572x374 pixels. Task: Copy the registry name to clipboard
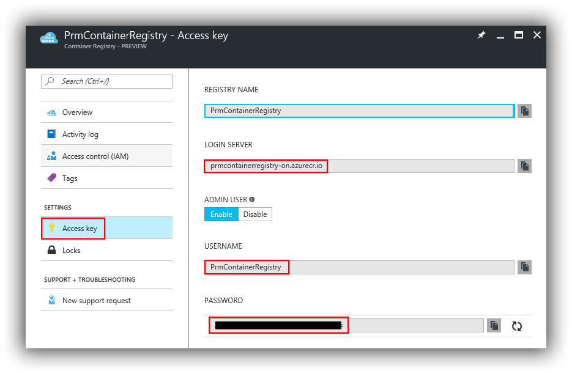[x=524, y=111]
